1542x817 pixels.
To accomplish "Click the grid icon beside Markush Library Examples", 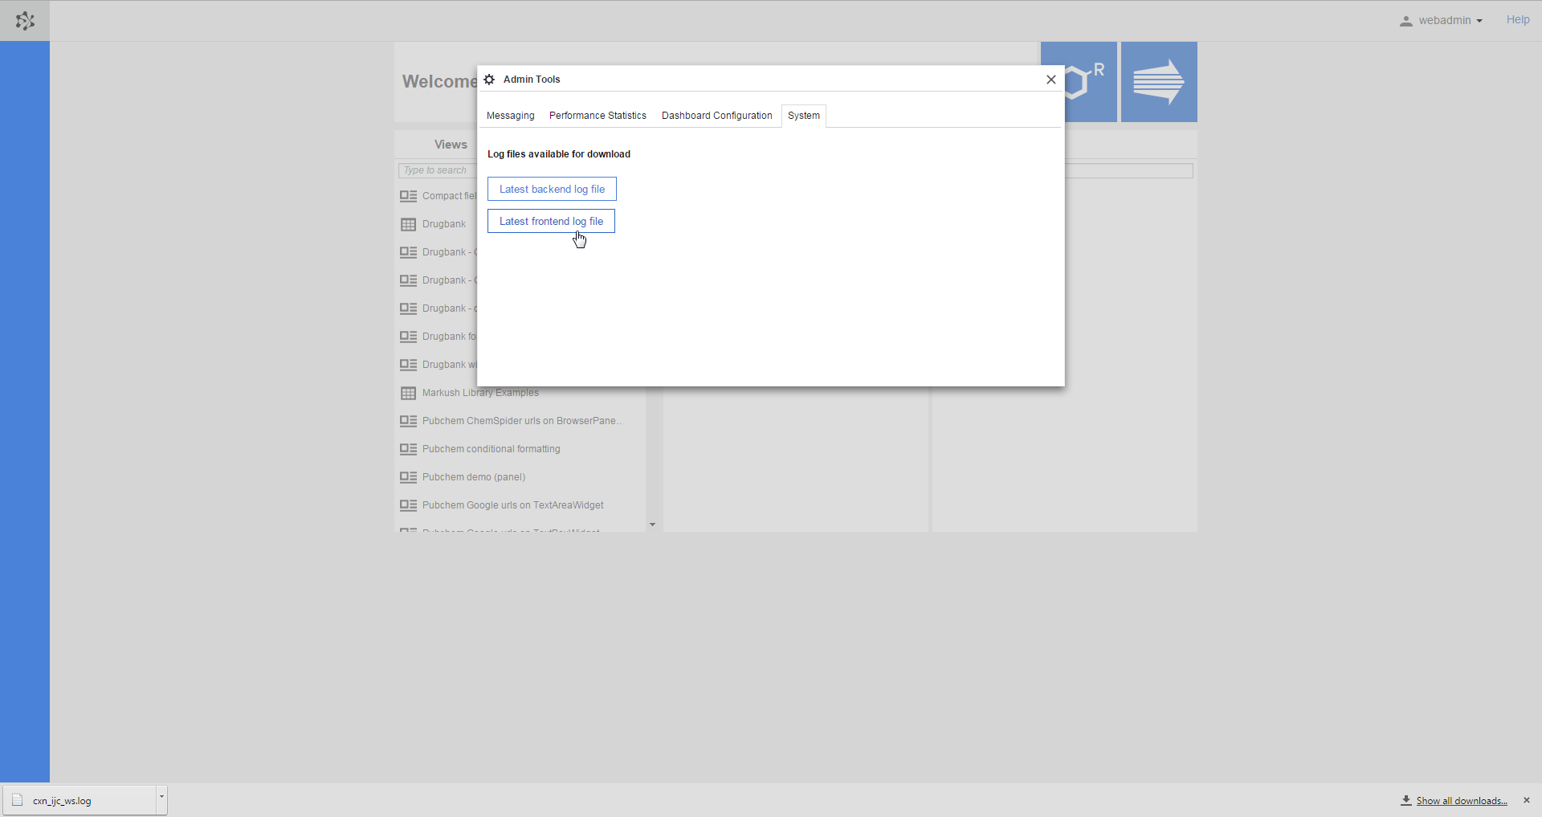I will 408,393.
